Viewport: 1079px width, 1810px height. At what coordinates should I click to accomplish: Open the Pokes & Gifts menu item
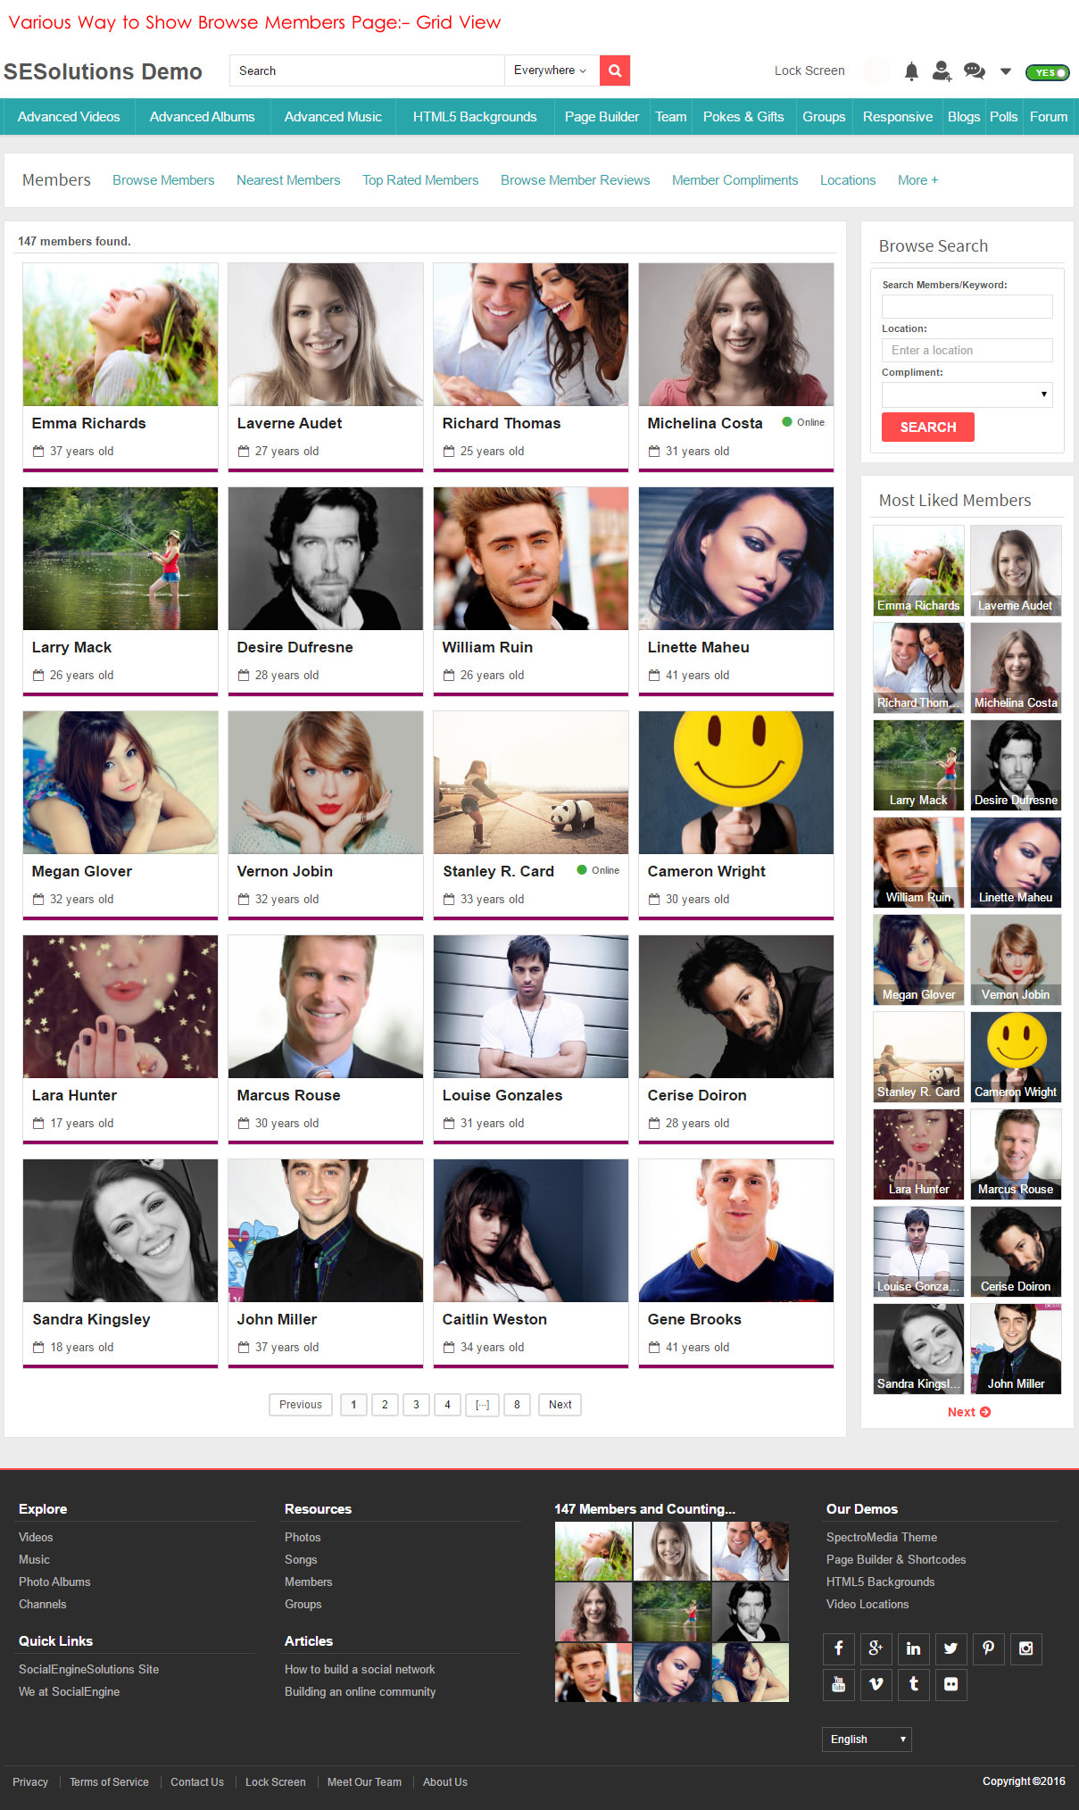pyautogui.click(x=743, y=117)
